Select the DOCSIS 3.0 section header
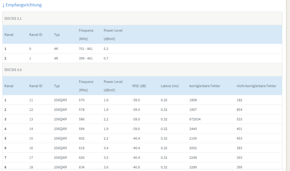Screen dimensions: 290x171 pyautogui.click(x=13, y=70)
